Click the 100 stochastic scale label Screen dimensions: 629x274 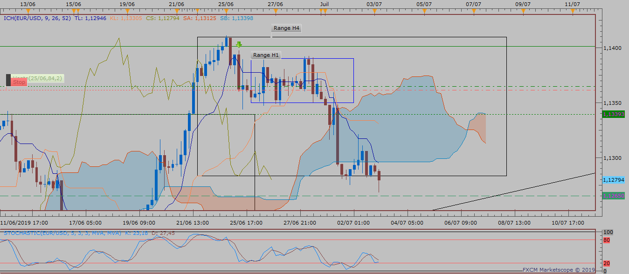(608, 232)
